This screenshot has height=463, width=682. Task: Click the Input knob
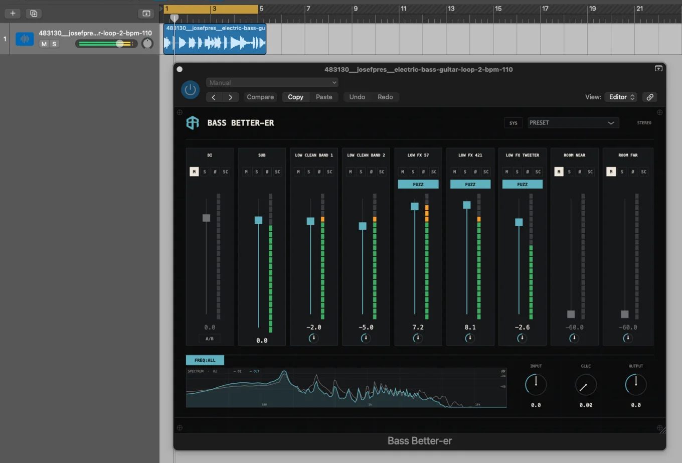tap(536, 385)
